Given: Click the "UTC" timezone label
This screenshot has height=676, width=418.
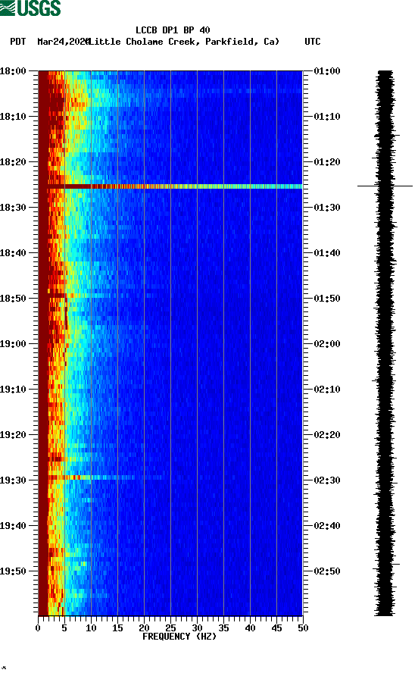Looking at the screenshot, I should tap(313, 42).
